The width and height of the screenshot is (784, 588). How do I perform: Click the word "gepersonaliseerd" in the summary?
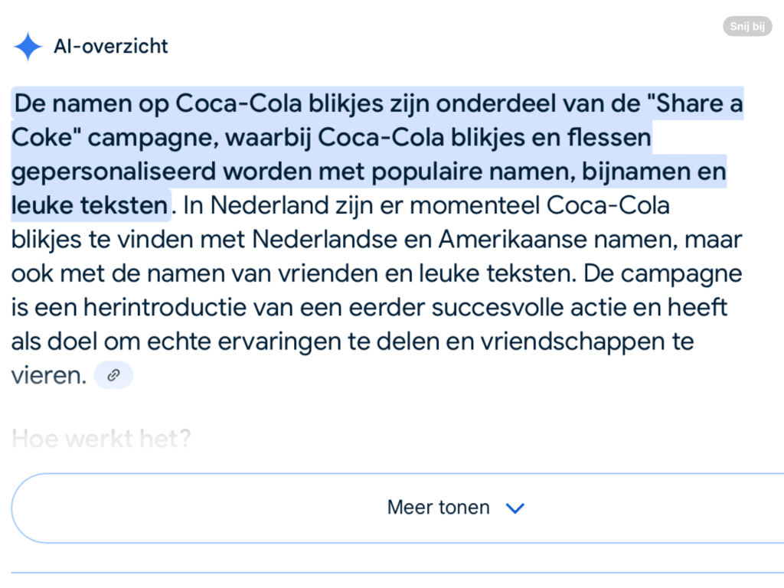(x=113, y=172)
